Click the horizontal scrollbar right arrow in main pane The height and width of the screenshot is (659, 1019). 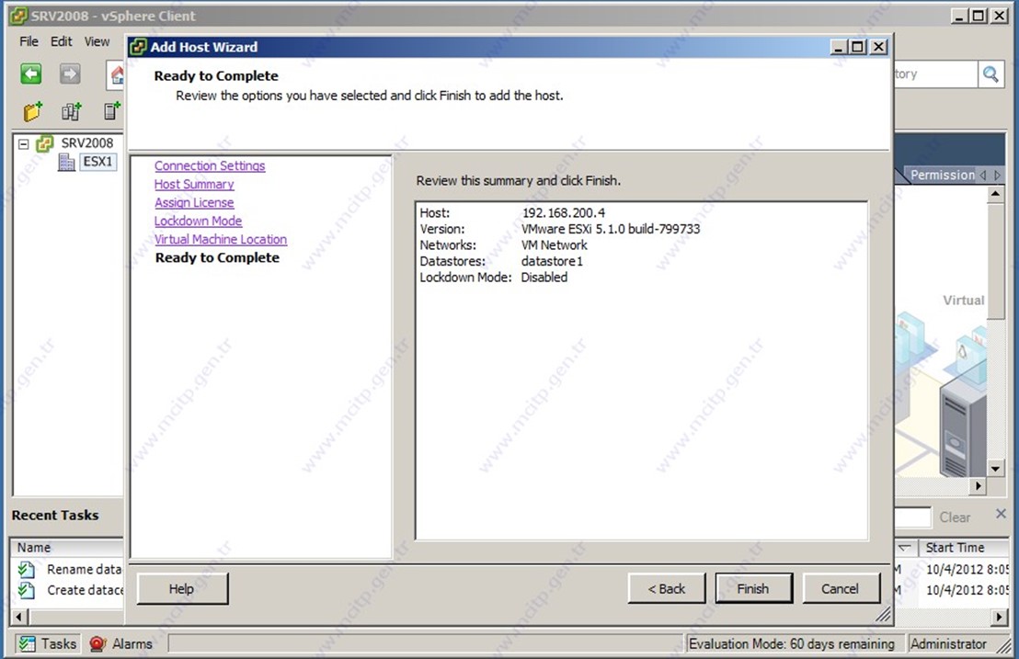point(978,485)
